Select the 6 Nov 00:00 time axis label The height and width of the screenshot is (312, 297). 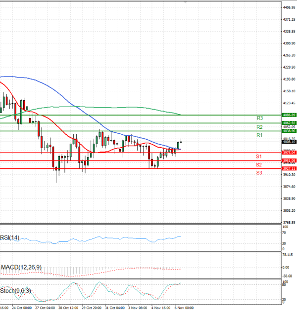183,308
